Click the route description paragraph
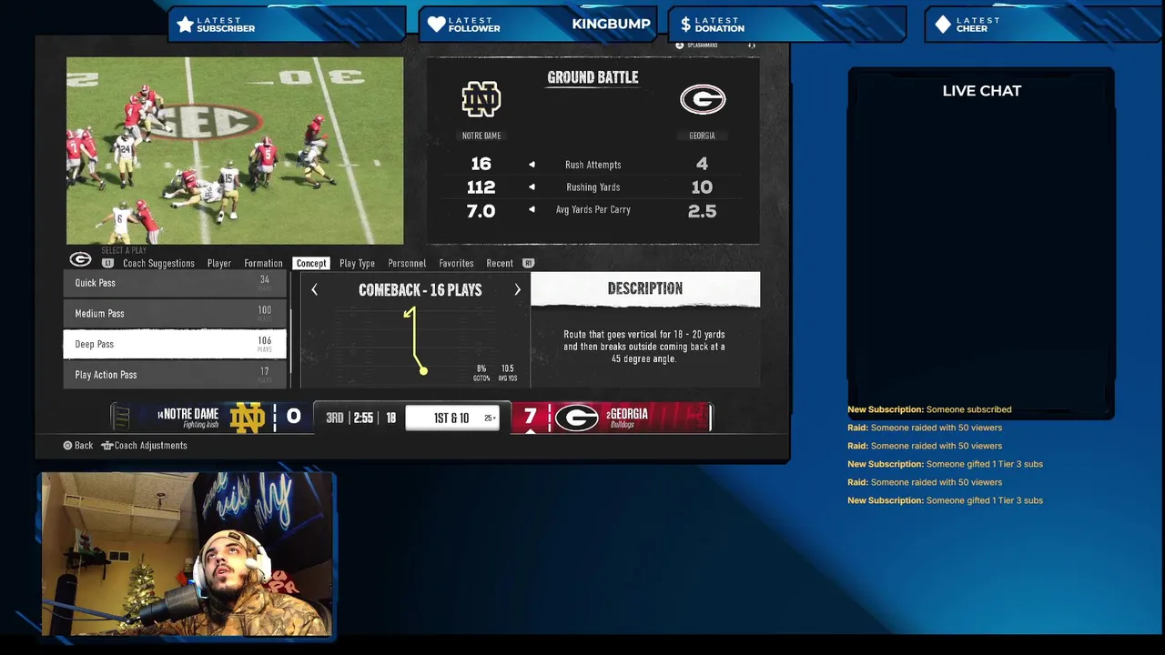 644,347
